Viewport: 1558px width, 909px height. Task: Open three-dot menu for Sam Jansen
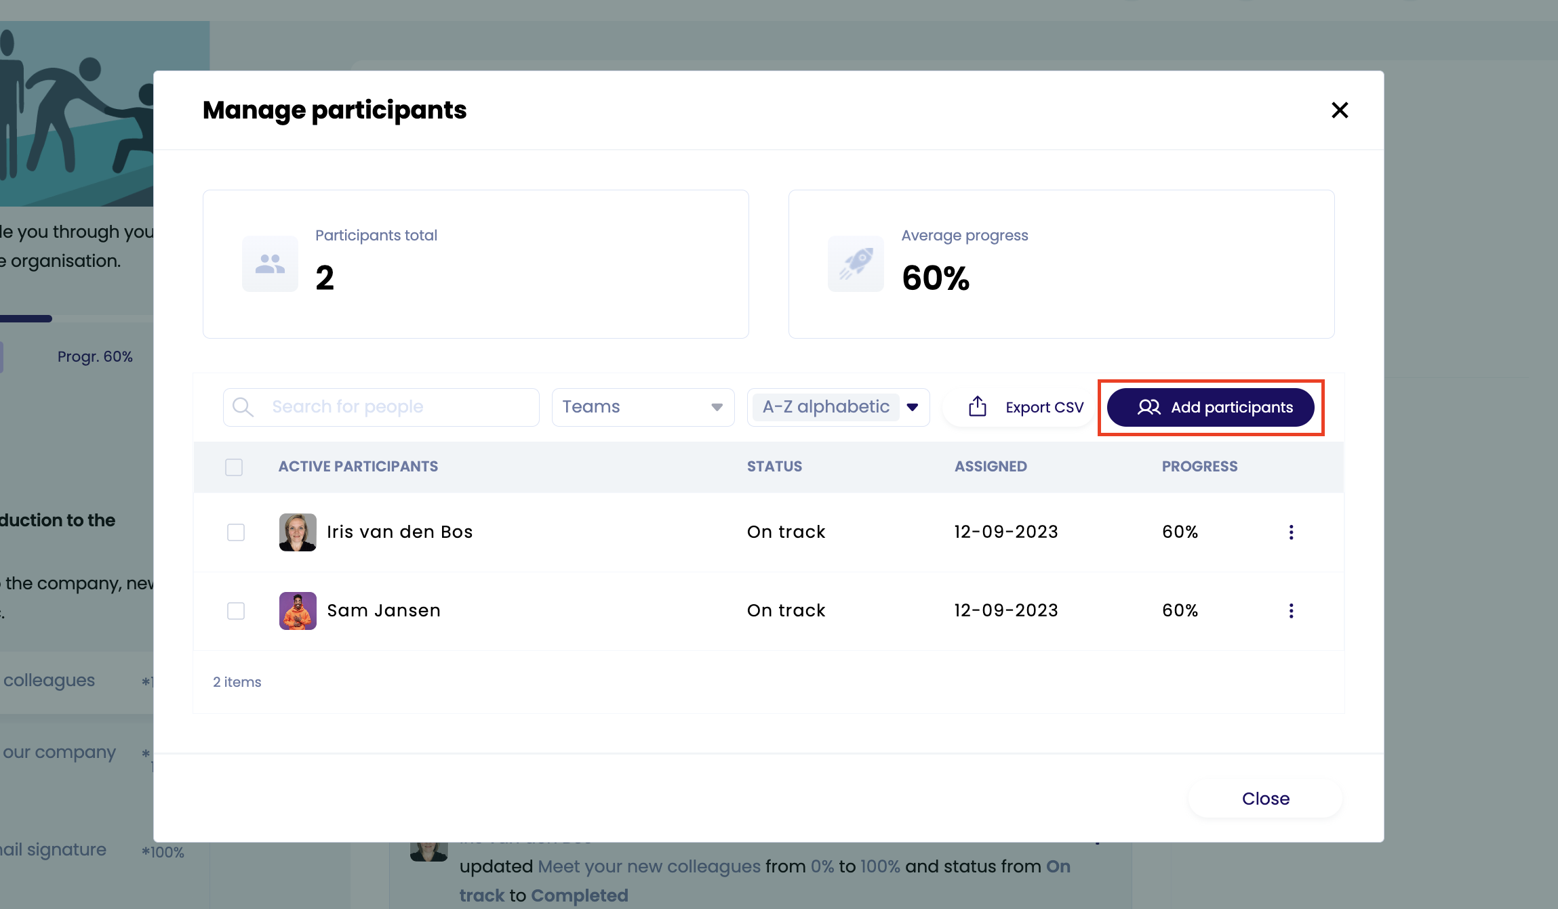(x=1291, y=611)
